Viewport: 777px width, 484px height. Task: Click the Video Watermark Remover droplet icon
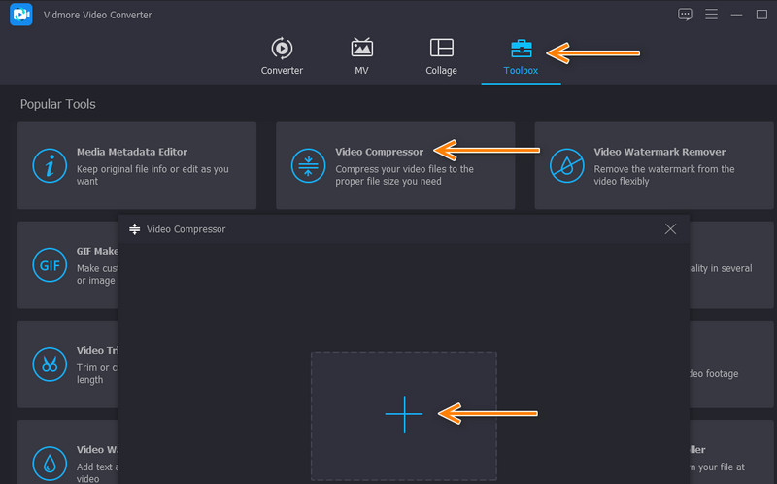[x=565, y=165]
